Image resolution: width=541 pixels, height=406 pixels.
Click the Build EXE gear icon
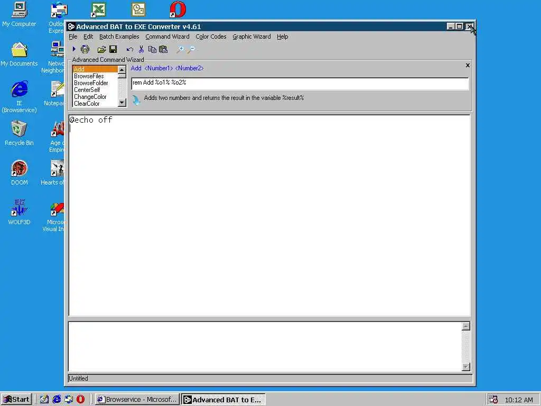coord(85,49)
